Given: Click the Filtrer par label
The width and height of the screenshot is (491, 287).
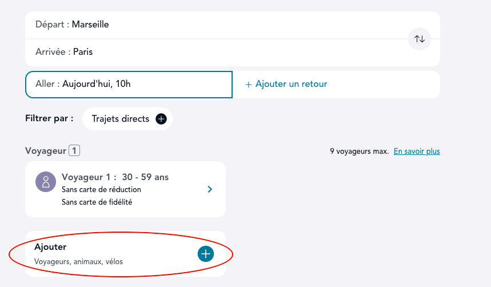Looking at the screenshot, I should click(x=50, y=118).
